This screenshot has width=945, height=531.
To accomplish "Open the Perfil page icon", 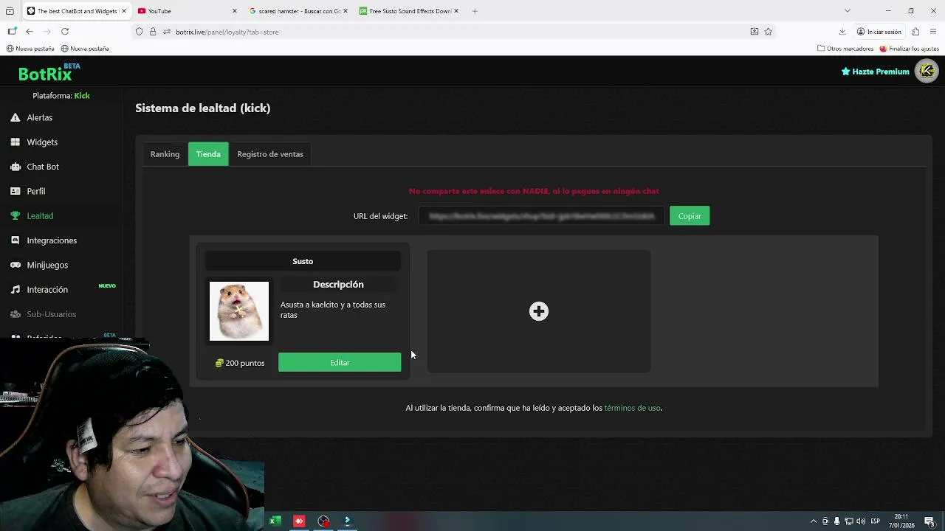I will click(15, 191).
